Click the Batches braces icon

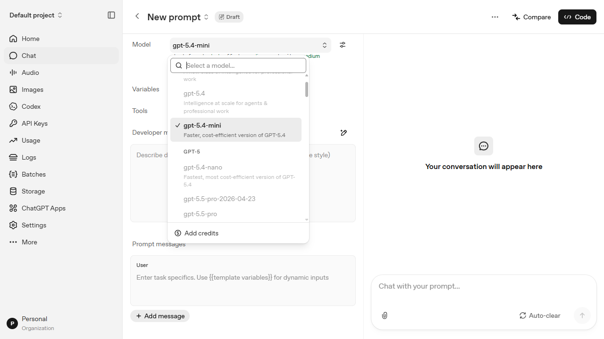click(13, 174)
